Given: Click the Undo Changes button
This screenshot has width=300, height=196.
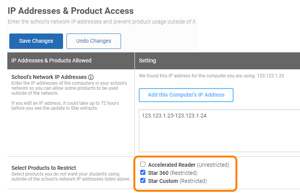Looking at the screenshot, I should click(x=94, y=41).
